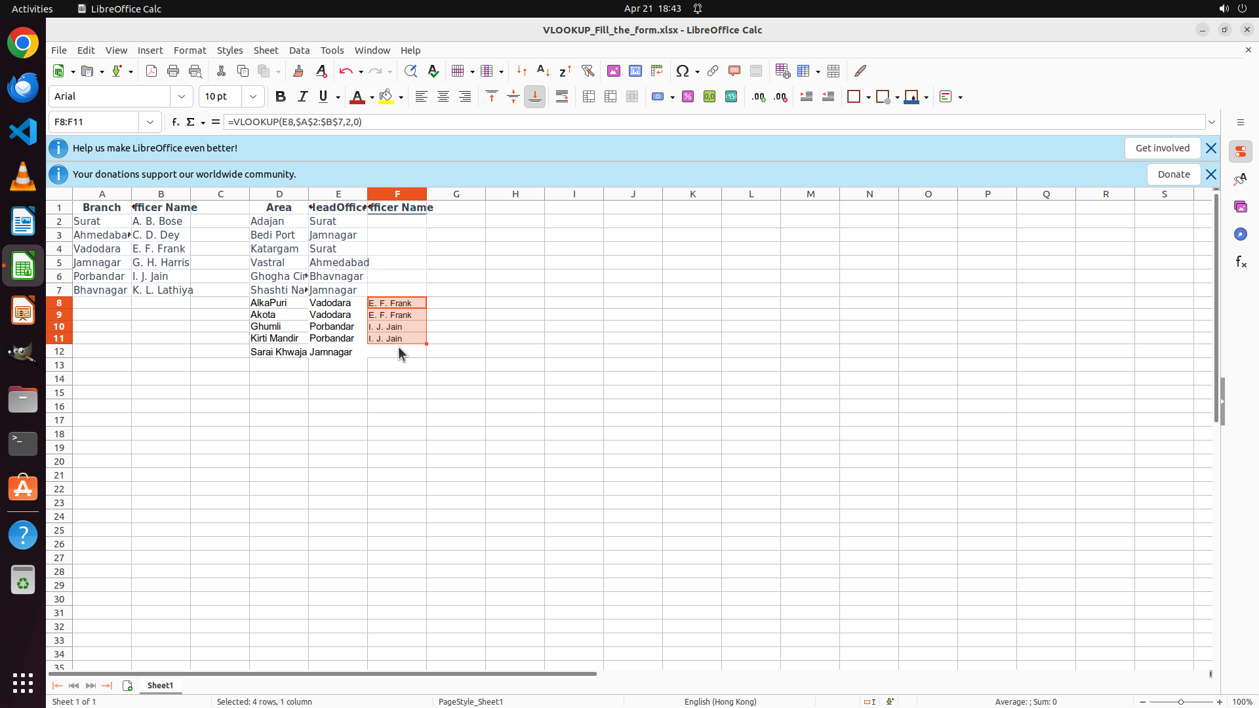
Task: Open the Data menu
Action: pyautogui.click(x=299, y=50)
